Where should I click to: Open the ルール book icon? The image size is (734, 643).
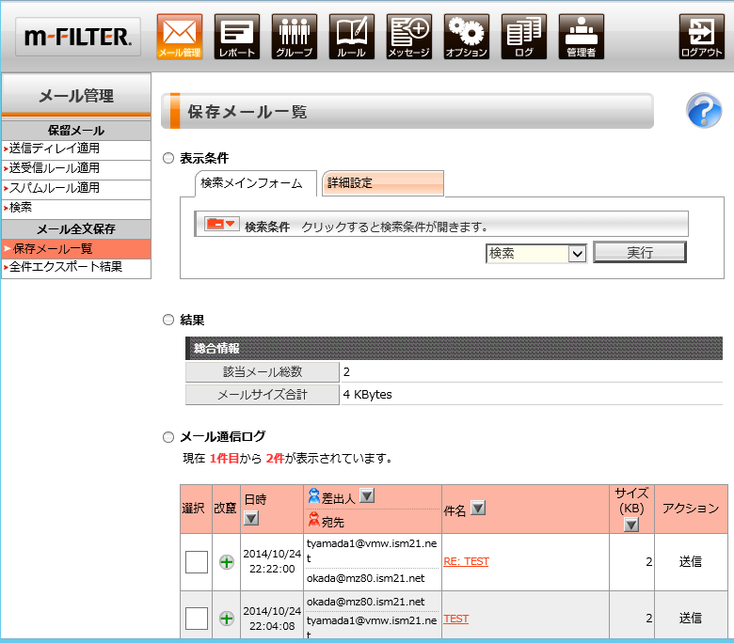click(x=351, y=36)
